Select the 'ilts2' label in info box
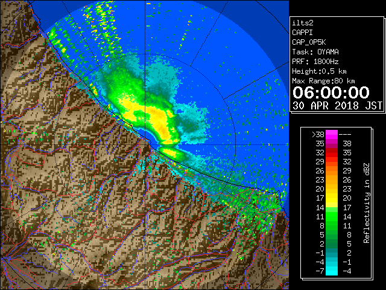 click(303, 23)
